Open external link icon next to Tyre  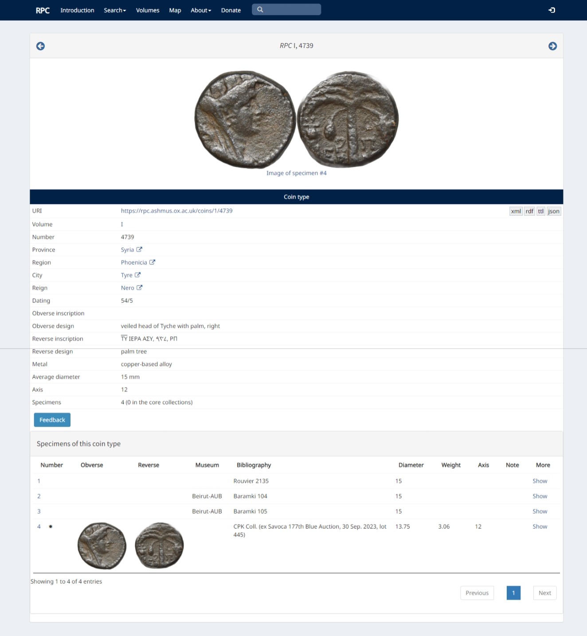pyautogui.click(x=137, y=275)
